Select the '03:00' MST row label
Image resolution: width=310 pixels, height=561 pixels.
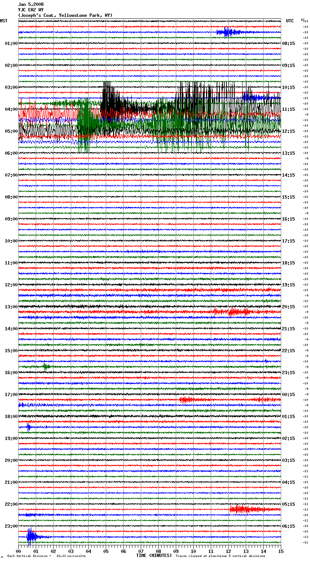[11, 87]
